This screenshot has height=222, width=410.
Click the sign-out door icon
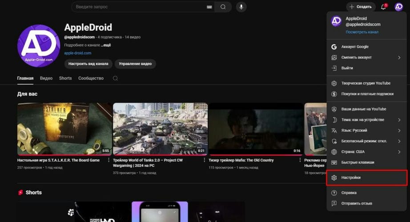(x=334, y=68)
